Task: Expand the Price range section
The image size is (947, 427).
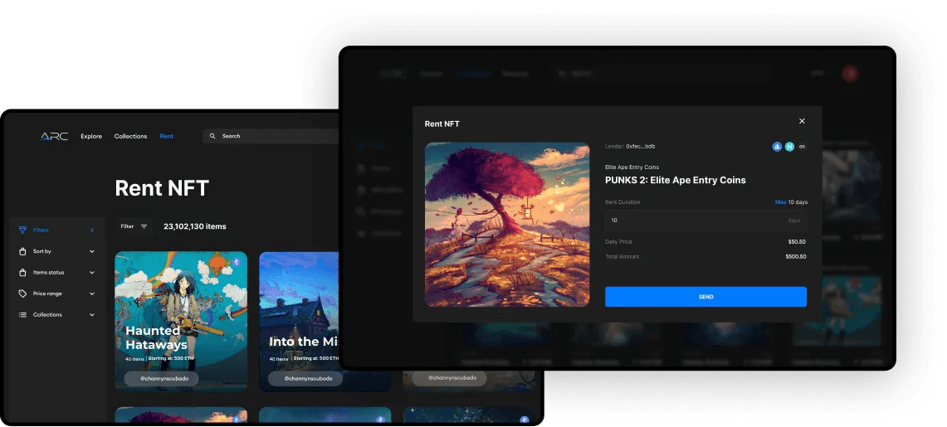Action: 92,294
